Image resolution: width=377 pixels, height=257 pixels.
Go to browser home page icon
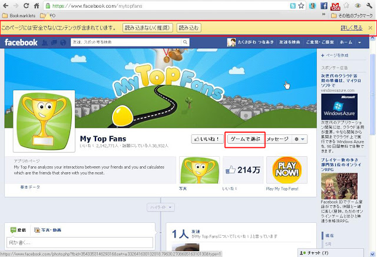[x=40, y=5]
